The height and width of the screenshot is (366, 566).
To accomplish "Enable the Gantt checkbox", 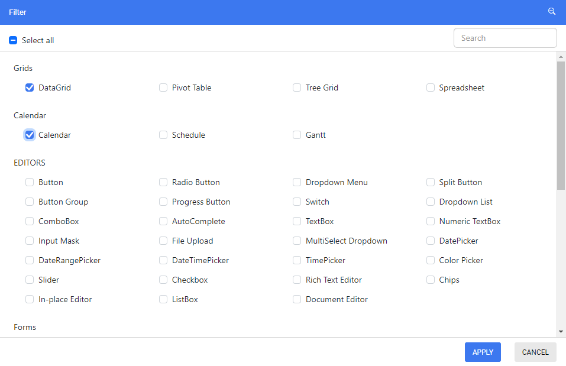I will click(297, 135).
